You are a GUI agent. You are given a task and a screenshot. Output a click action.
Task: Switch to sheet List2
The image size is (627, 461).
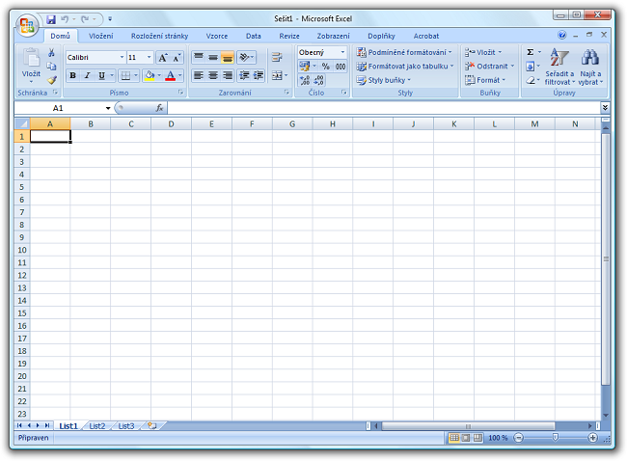[x=97, y=426]
